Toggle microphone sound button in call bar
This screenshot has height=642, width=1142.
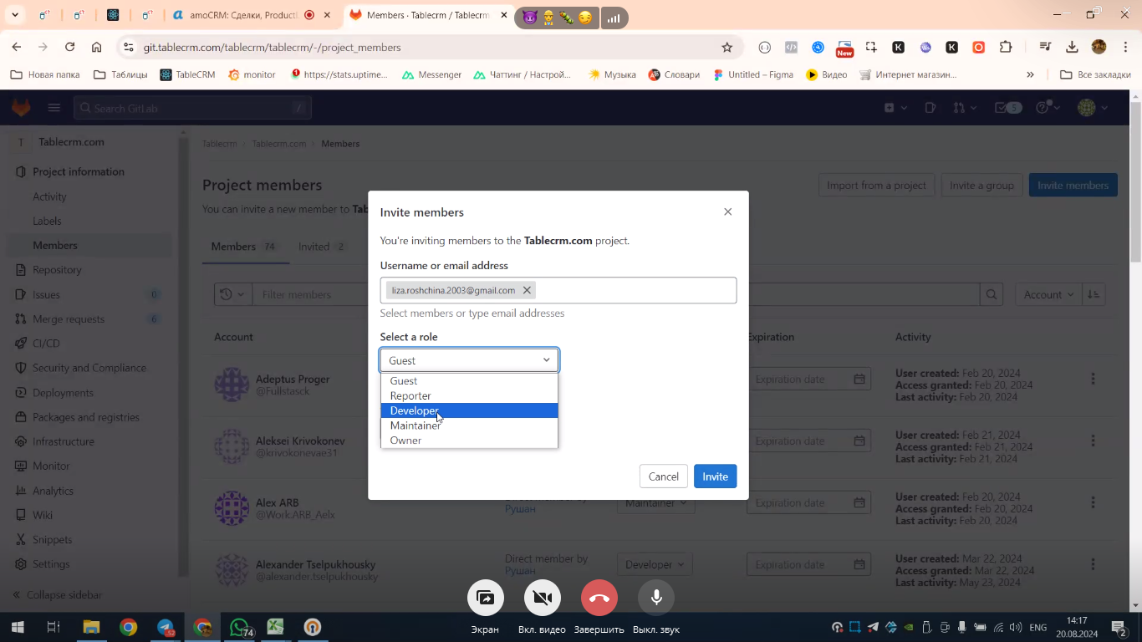[656, 598]
